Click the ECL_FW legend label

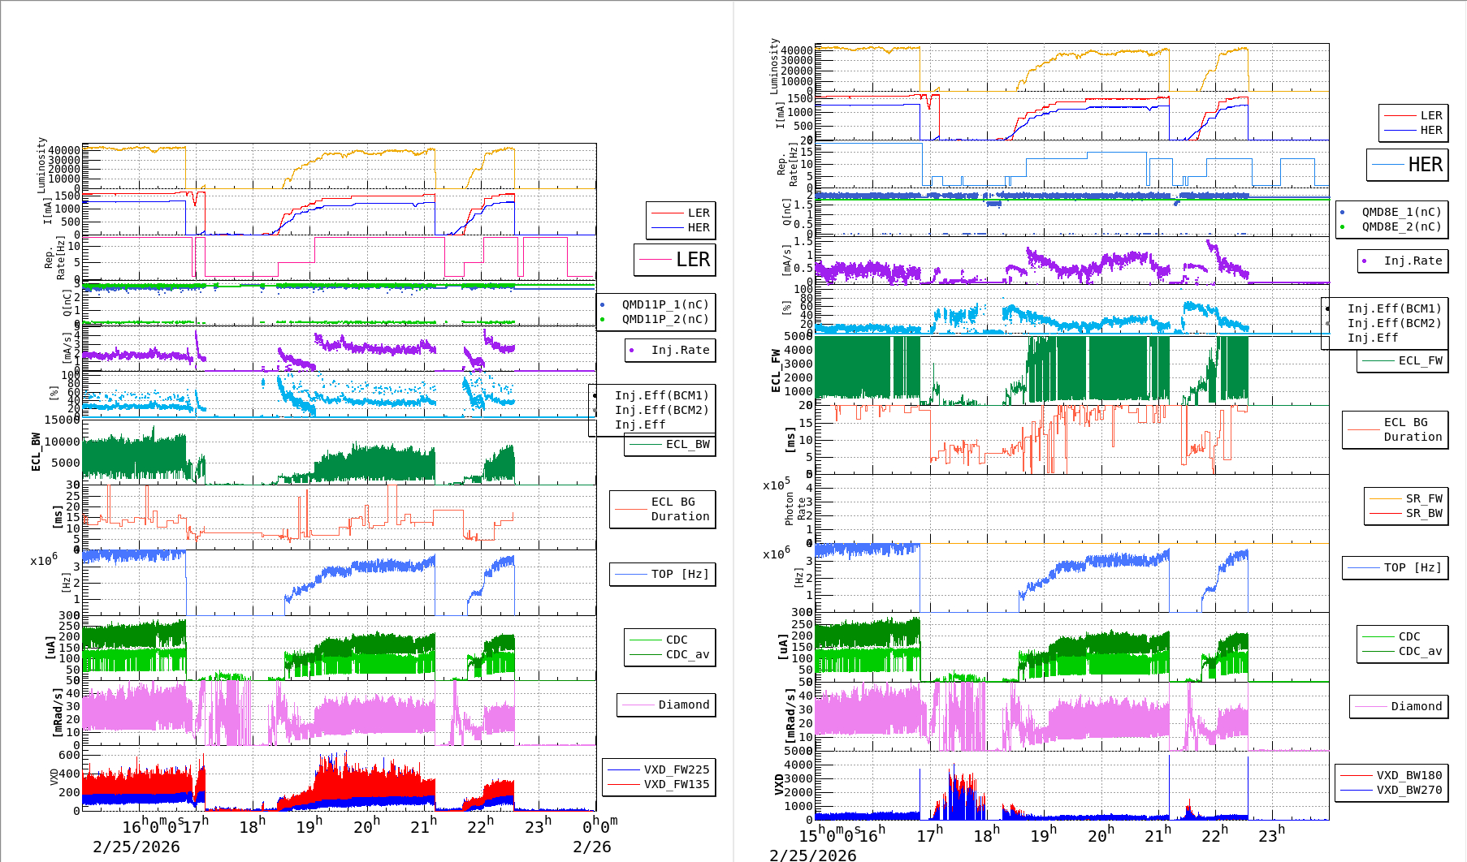1420,360
